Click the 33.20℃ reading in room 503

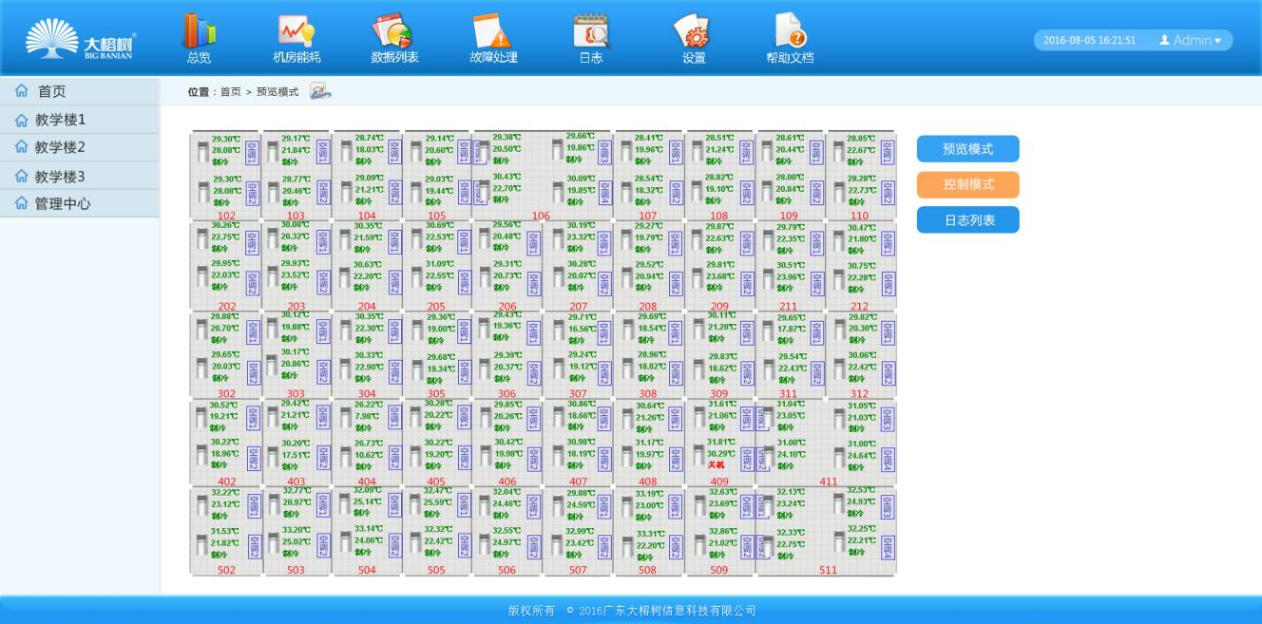296,530
